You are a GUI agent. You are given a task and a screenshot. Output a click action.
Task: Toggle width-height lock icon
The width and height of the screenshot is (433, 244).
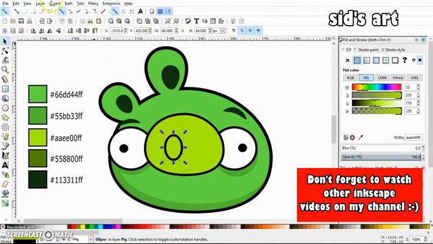183,30
